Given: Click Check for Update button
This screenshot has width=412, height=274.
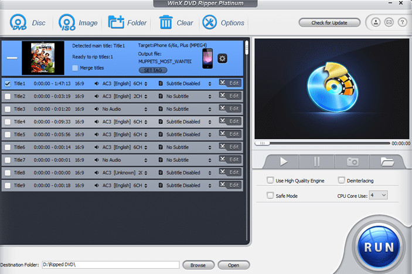Looking at the screenshot, I should point(329,23).
